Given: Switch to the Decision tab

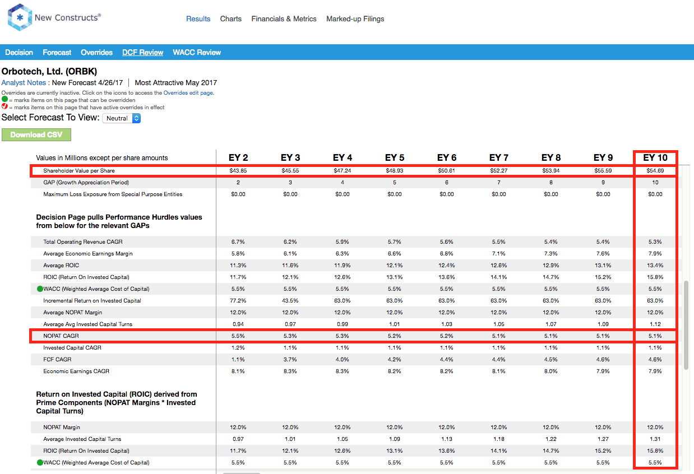Looking at the screenshot, I should click(19, 52).
